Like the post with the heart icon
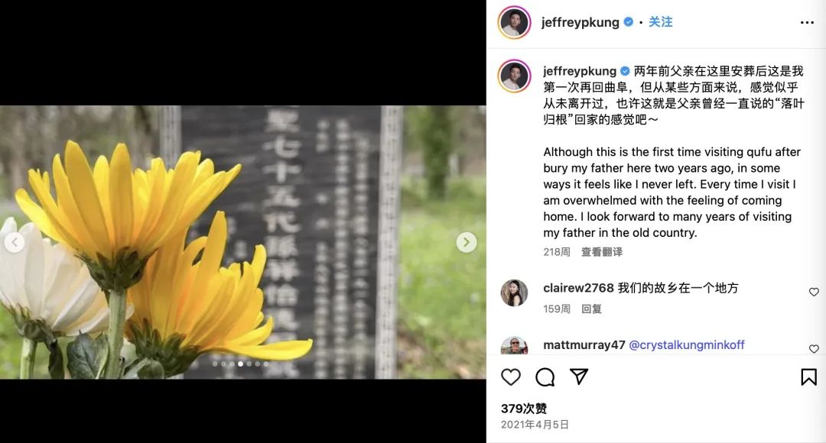Image resolution: width=826 pixels, height=443 pixels. pyautogui.click(x=510, y=377)
